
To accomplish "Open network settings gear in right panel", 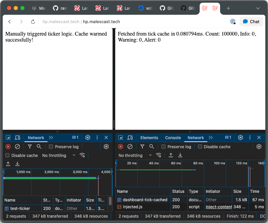I will click(259, 147).
